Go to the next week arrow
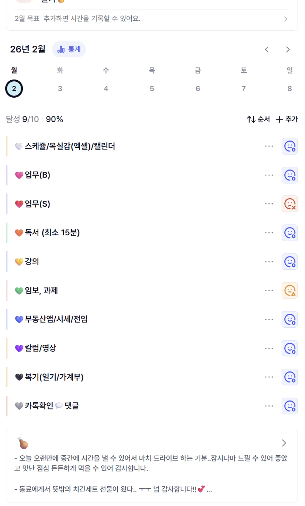 (x=288, y=50)
